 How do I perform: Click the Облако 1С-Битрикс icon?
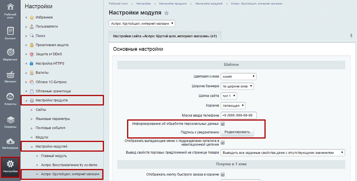[32, 82]
